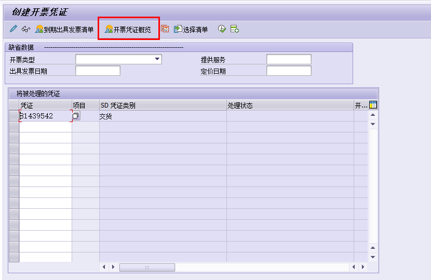This screenshot has height=280, width=431.
Task: Expand the 开票类型 dropdown list
Action: tap(157, 59)
